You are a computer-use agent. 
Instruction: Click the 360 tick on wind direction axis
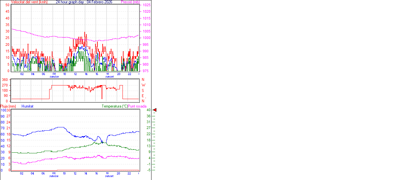(x=5, y=80)
